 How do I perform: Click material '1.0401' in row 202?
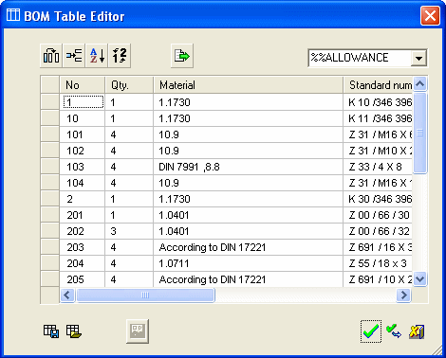[249, 231]
